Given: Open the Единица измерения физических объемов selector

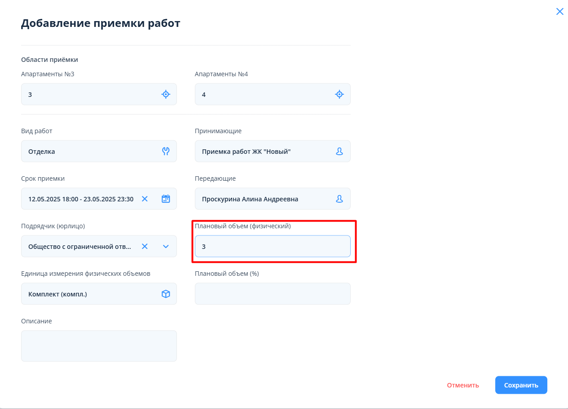Looking at the screenshot, I should [90, 294].
